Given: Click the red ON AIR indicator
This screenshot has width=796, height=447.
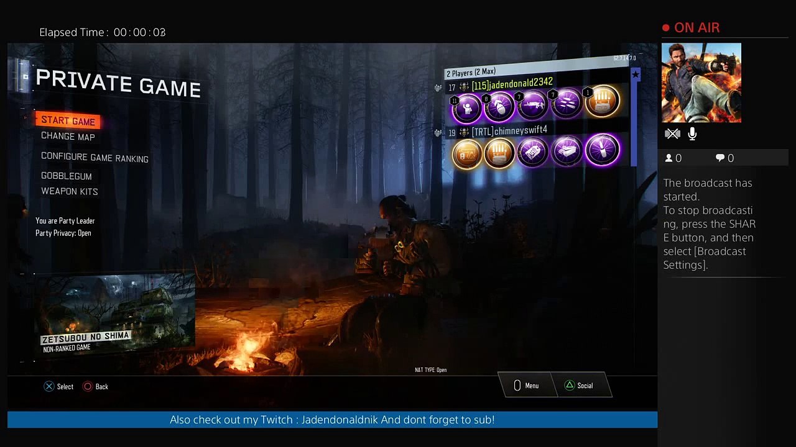Looking at the screenshot, I should (691, 28).
